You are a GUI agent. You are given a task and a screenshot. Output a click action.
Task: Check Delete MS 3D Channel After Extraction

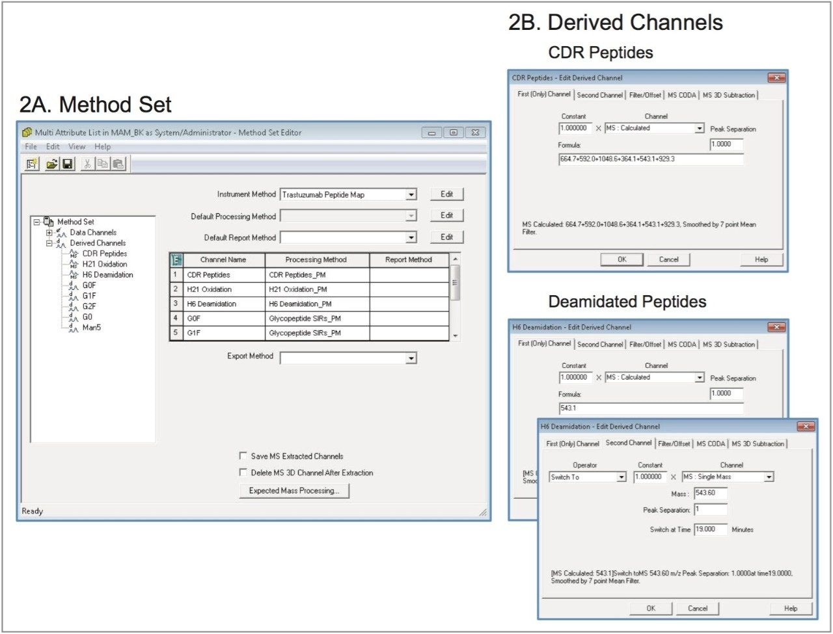(x=243, y=473)
